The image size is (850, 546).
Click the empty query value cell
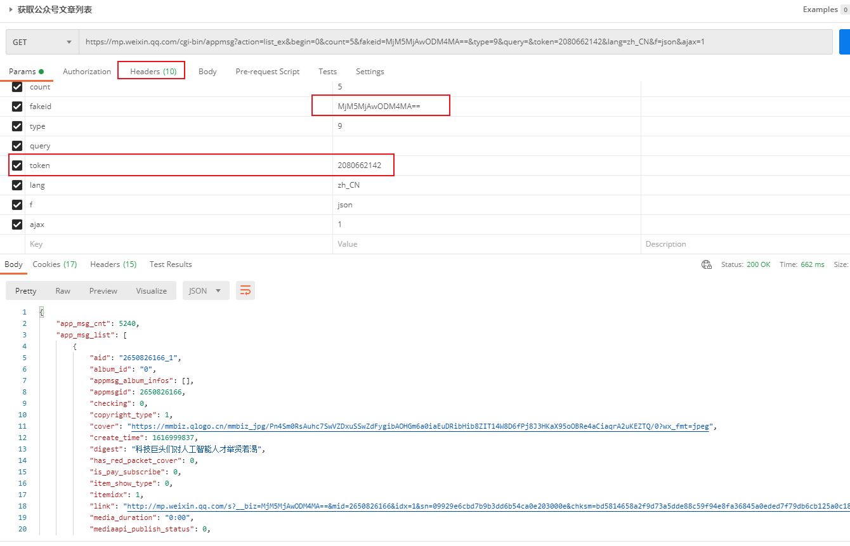[487, 146]
